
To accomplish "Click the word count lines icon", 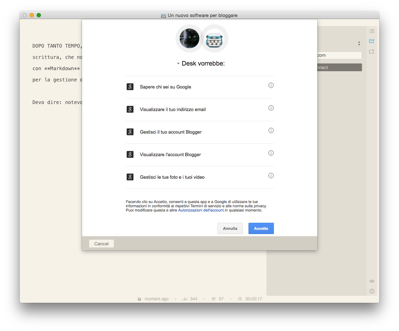I will [x=214, y=299].
